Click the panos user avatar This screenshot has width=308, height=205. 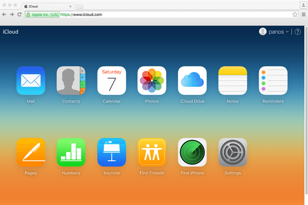coord(263,32)
